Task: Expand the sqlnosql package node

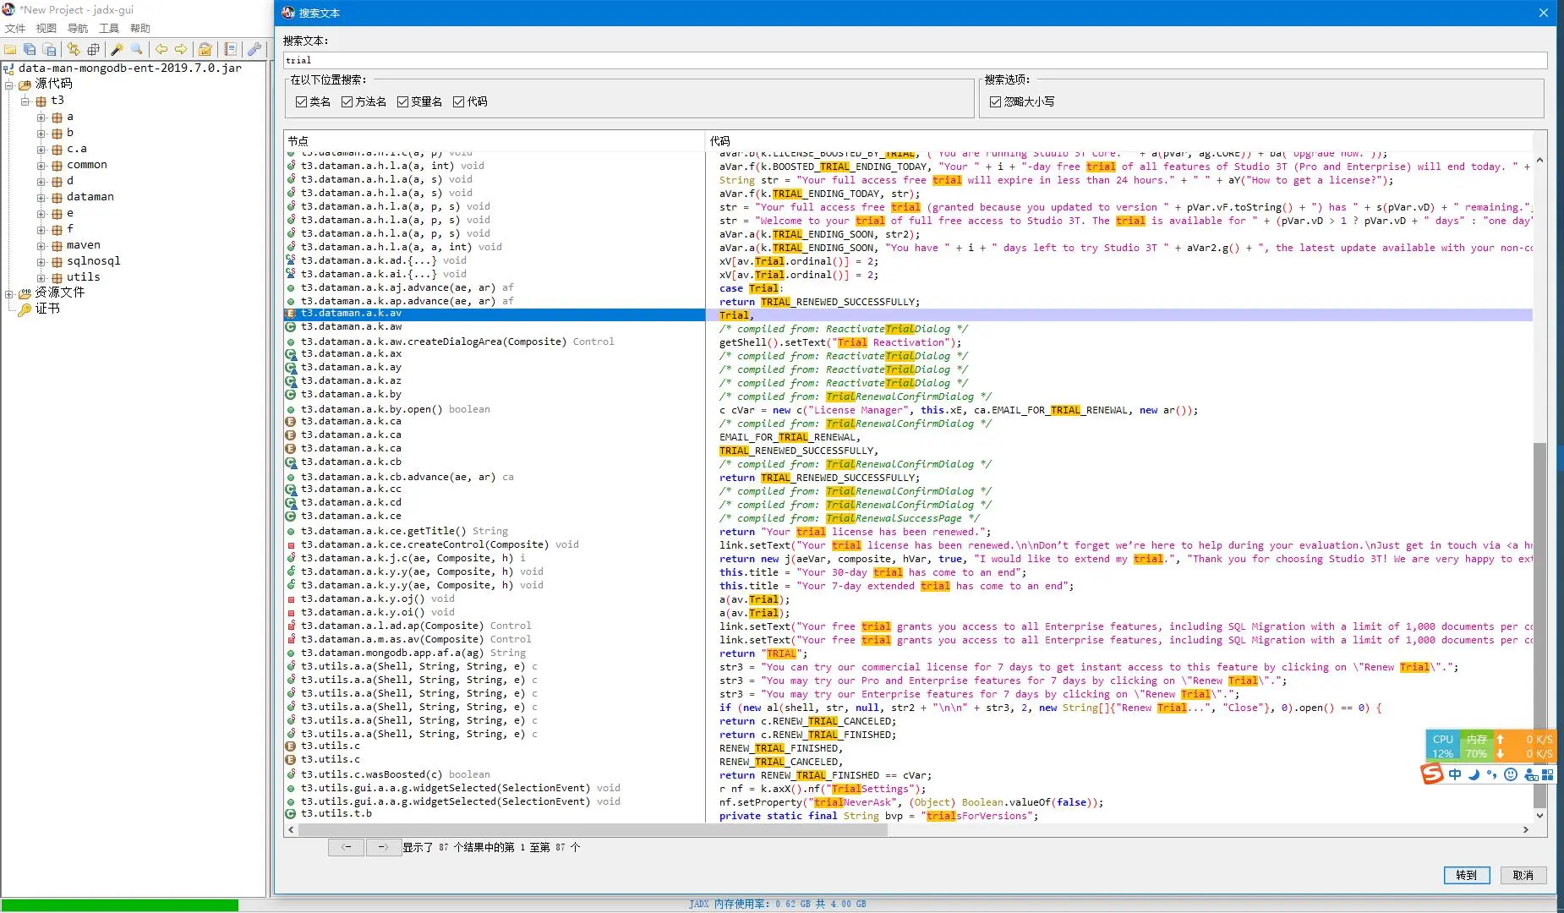Action: click(41, 262)
